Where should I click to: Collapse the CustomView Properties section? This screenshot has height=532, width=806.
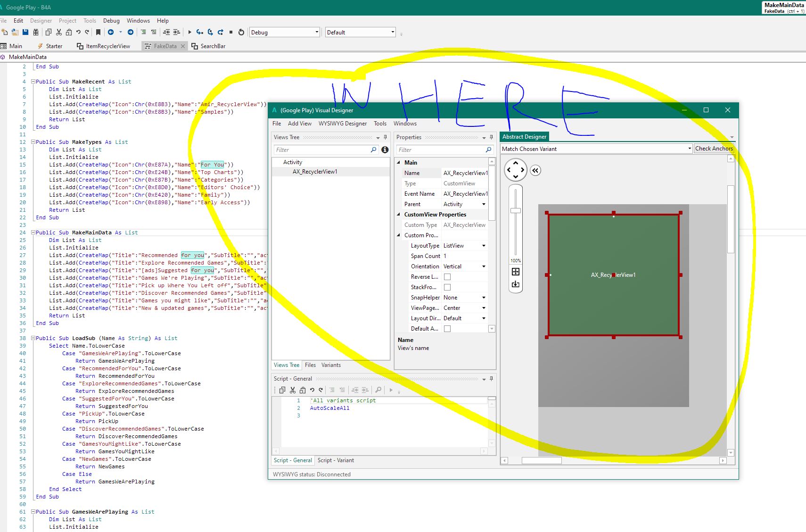pyautogui.click(x=399, y=215)
